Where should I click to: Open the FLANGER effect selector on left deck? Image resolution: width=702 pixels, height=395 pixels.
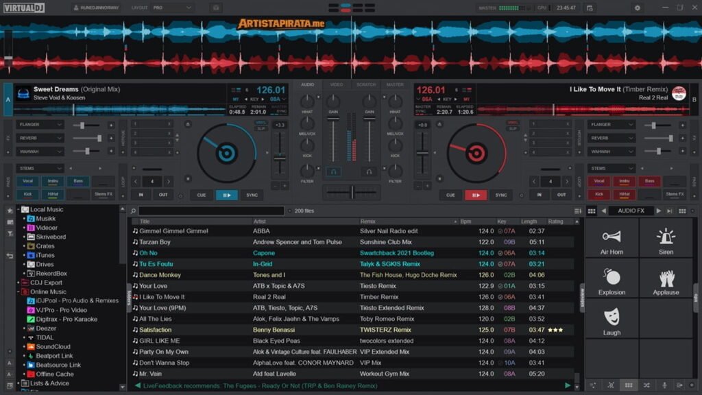(x=39, y=124)
